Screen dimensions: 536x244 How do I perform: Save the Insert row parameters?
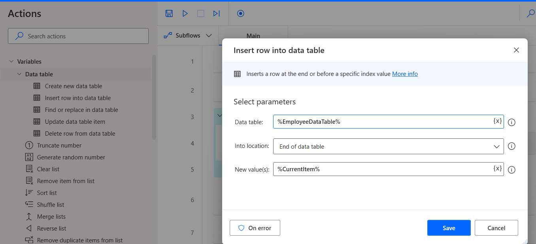449,228
